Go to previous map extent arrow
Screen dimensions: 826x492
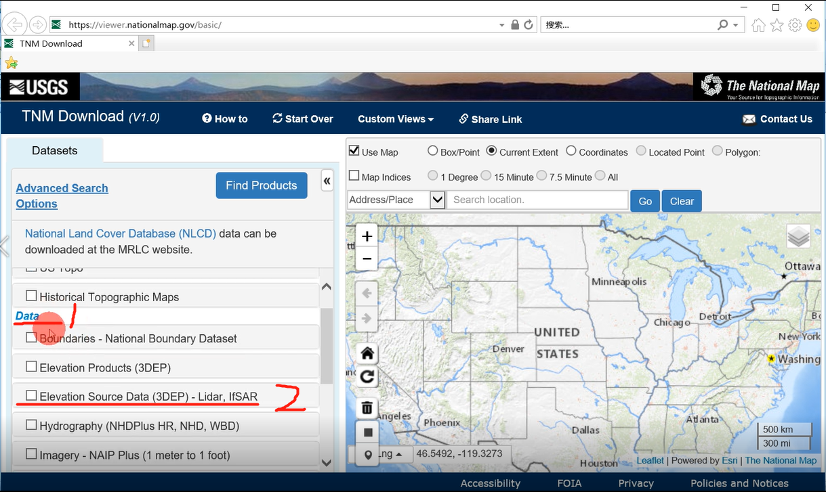click(367, 294)
